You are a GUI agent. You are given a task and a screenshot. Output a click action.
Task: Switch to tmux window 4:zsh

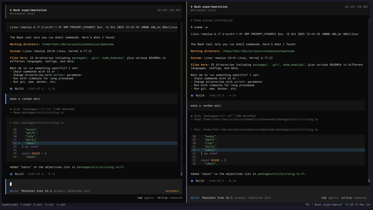(61, 204)
